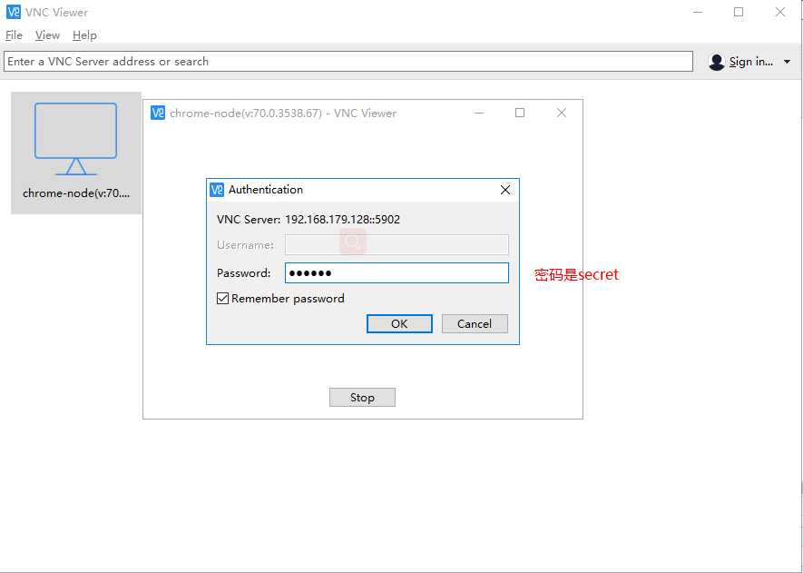Maximize the chrome-node VNC Viewer window

click(520, 113)
